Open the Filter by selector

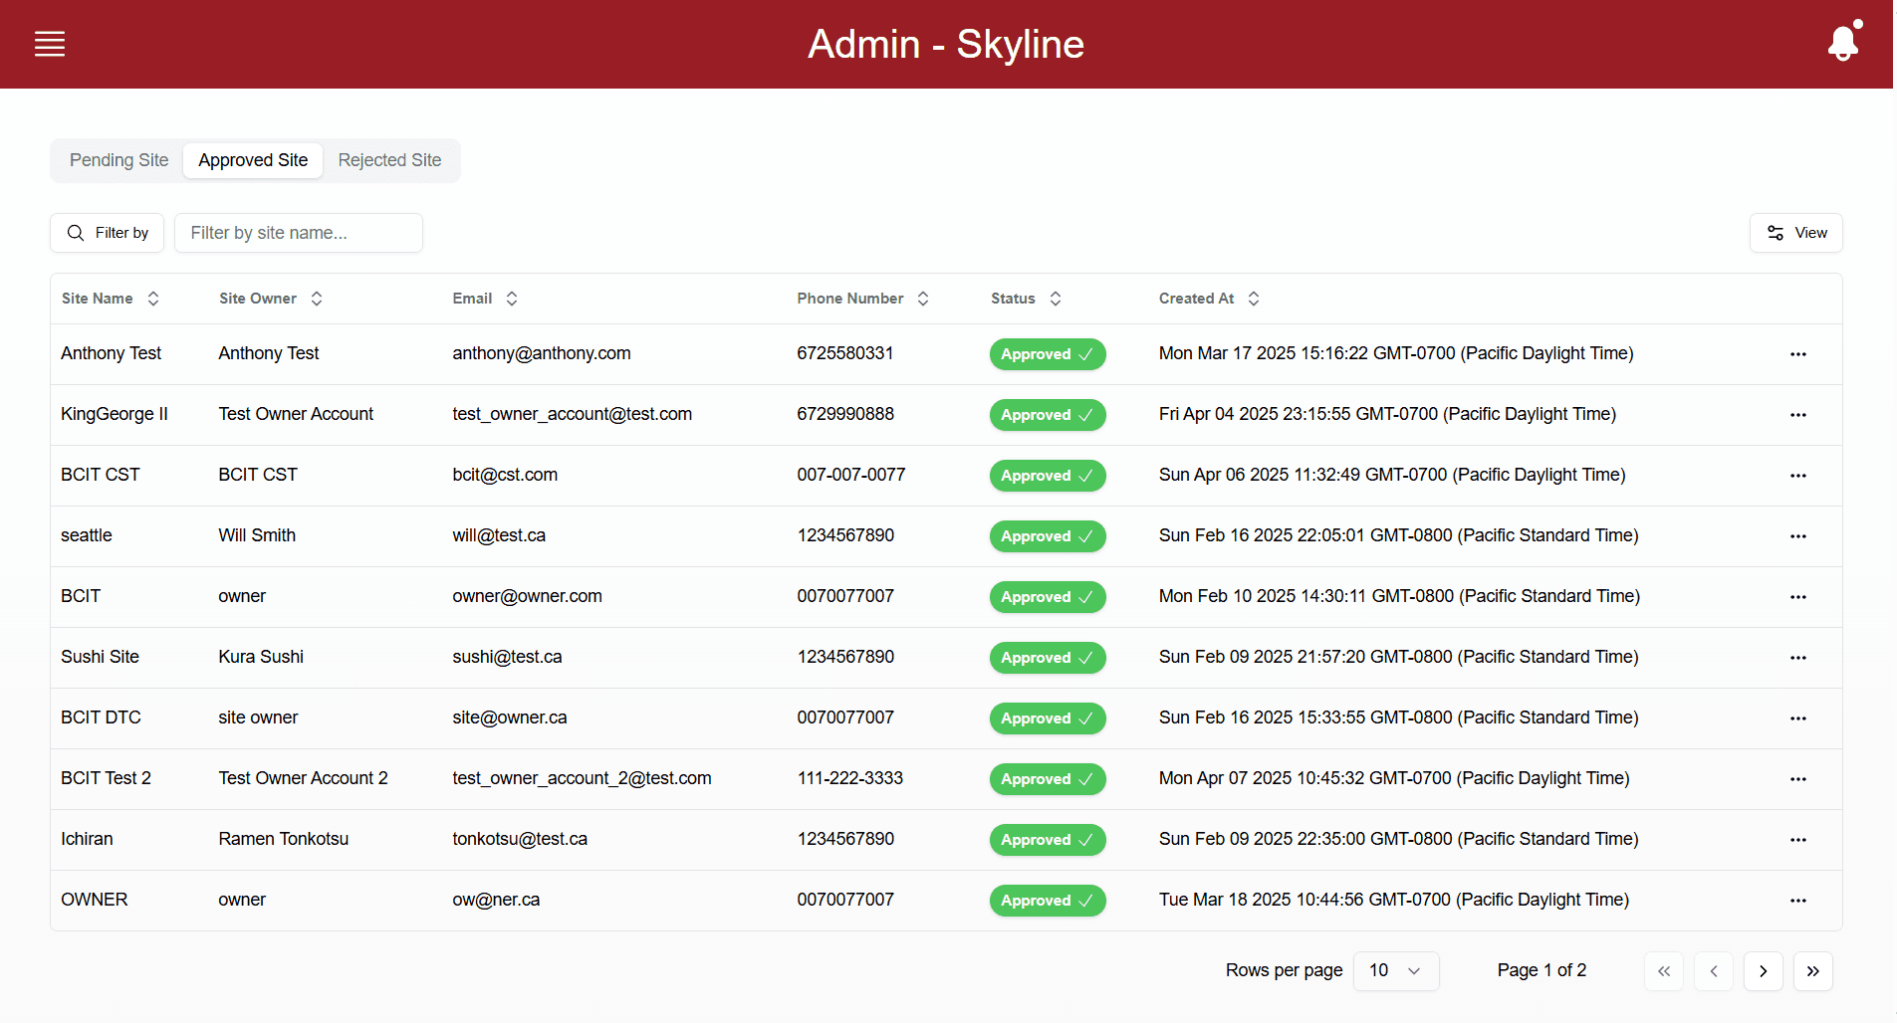[x=108, y=233]
